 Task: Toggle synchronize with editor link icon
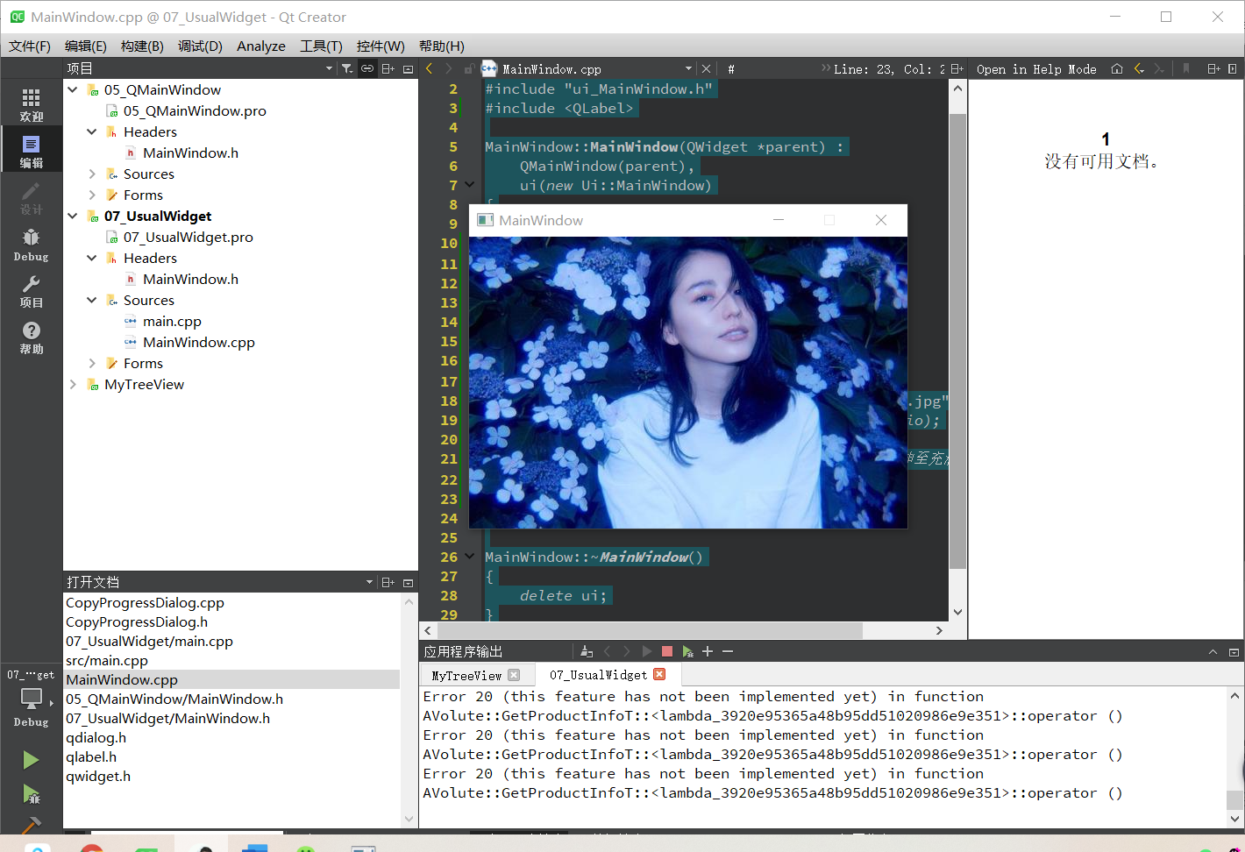(367, 68)
